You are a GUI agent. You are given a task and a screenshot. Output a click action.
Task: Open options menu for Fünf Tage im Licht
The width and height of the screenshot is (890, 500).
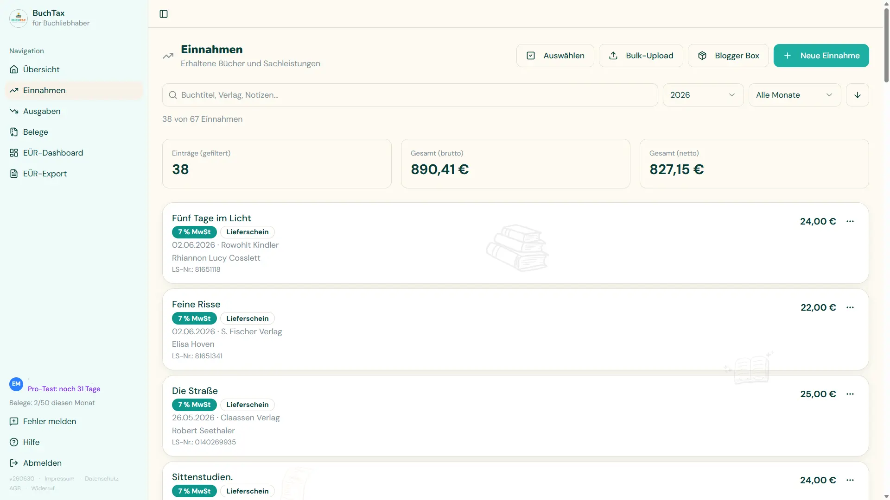point(850,221)
